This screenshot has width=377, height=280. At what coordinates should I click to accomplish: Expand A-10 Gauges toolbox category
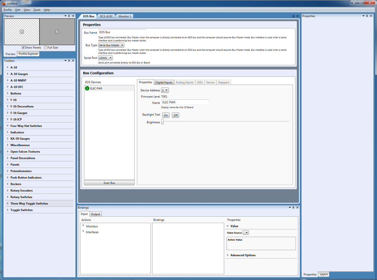[8, 74]
